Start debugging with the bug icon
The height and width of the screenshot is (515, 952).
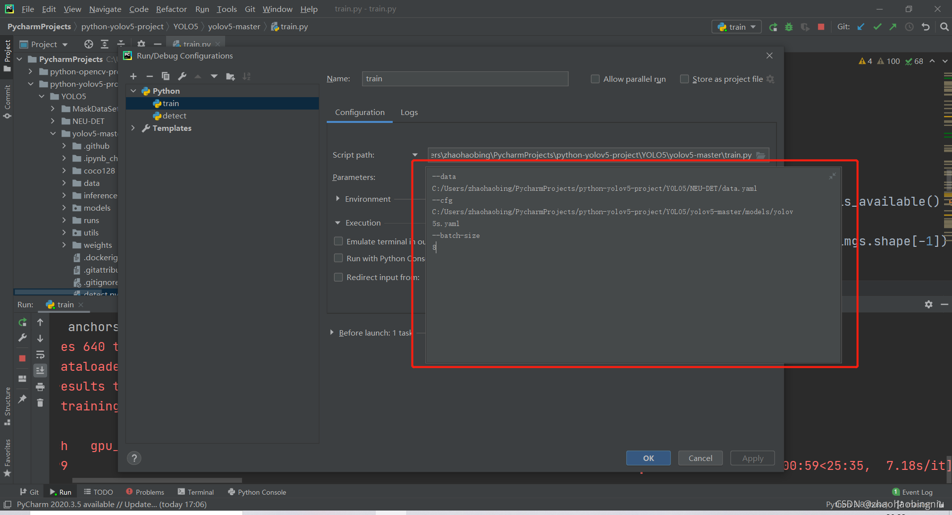pyautogui.click(x=789, y=27)
